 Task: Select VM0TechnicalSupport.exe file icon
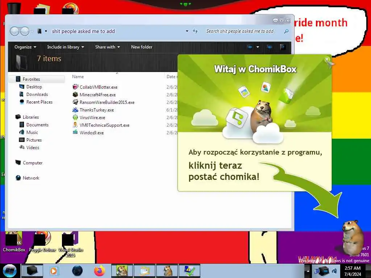75,125
